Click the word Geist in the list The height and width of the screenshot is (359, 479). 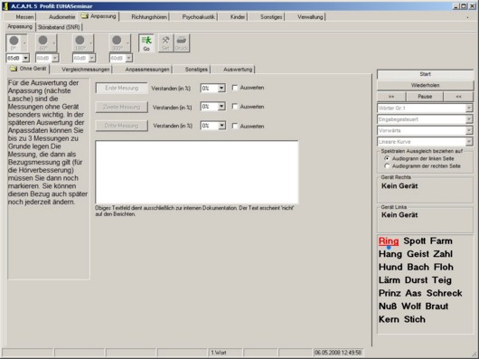point(418,254)
